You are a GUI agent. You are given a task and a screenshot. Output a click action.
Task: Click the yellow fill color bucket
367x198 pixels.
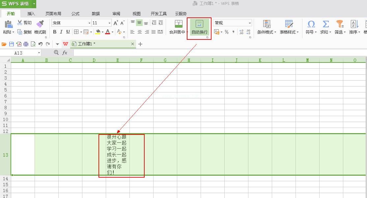click(98, 32)
